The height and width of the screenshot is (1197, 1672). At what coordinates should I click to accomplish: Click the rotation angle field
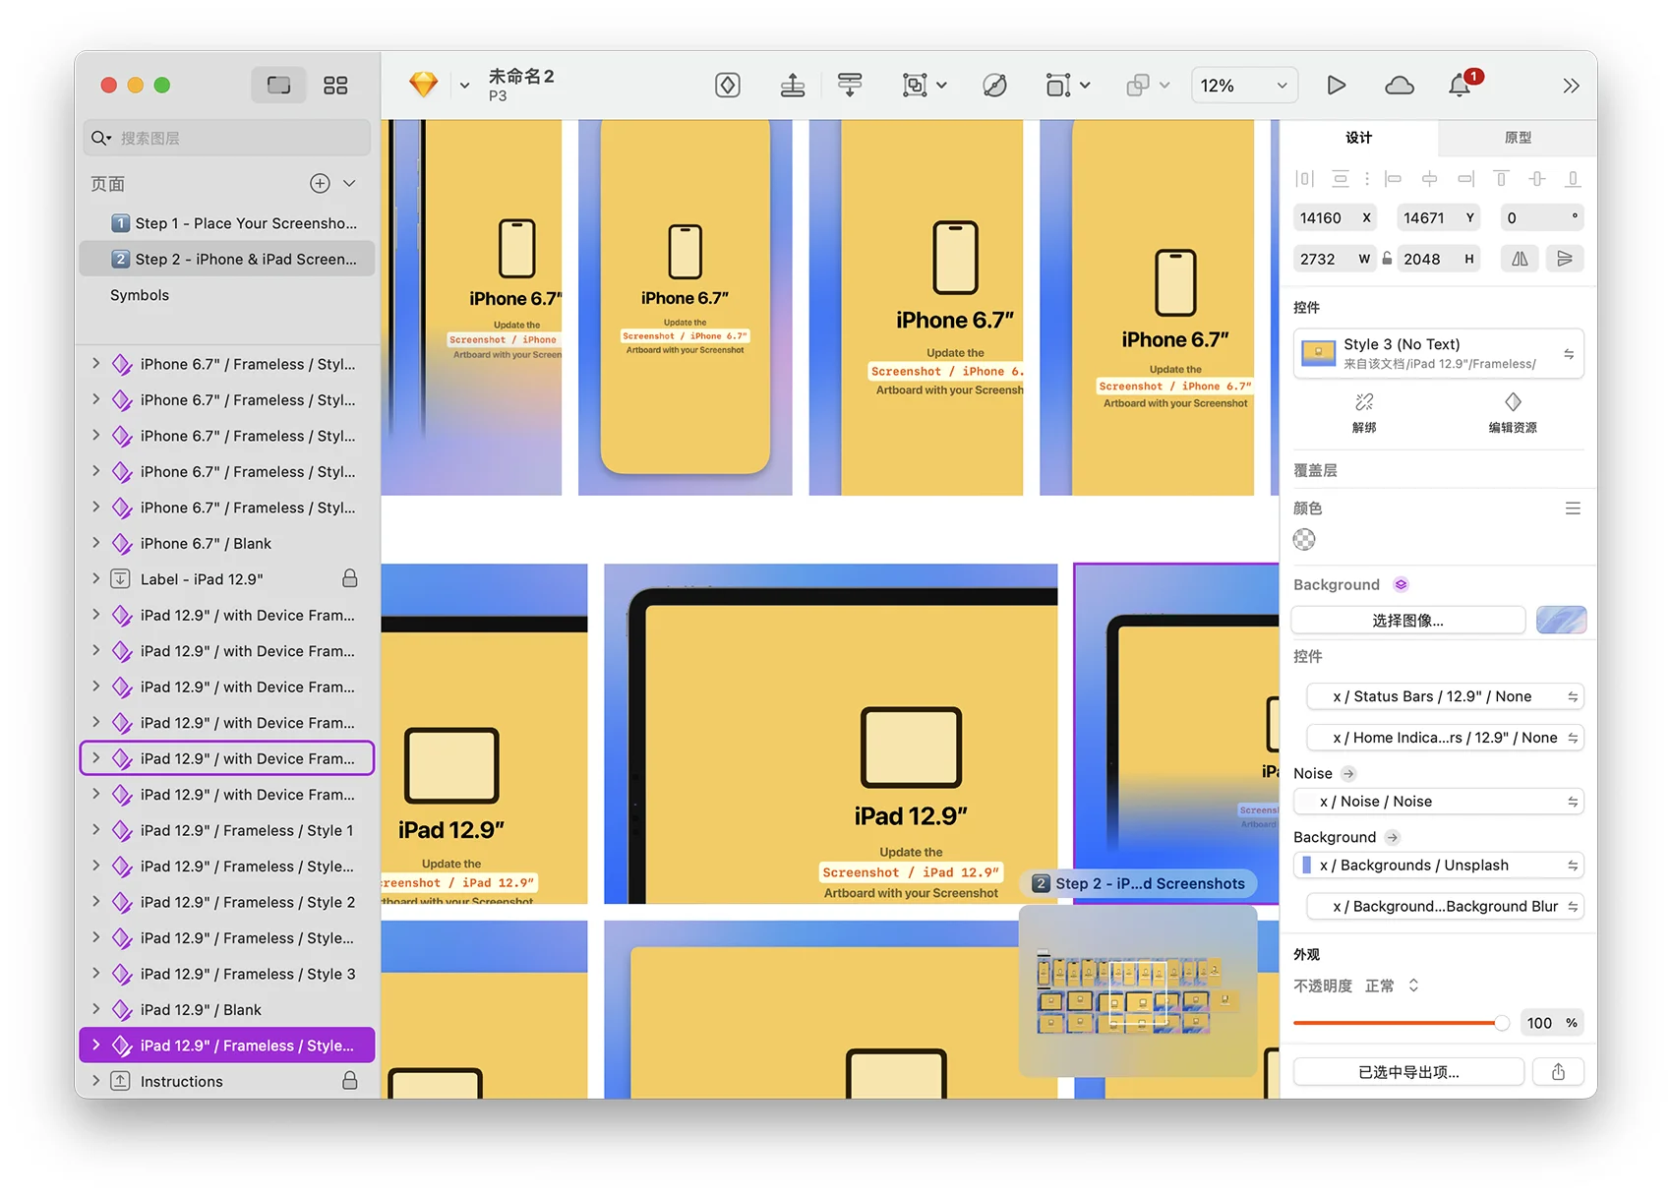(x=1541, y=217)
